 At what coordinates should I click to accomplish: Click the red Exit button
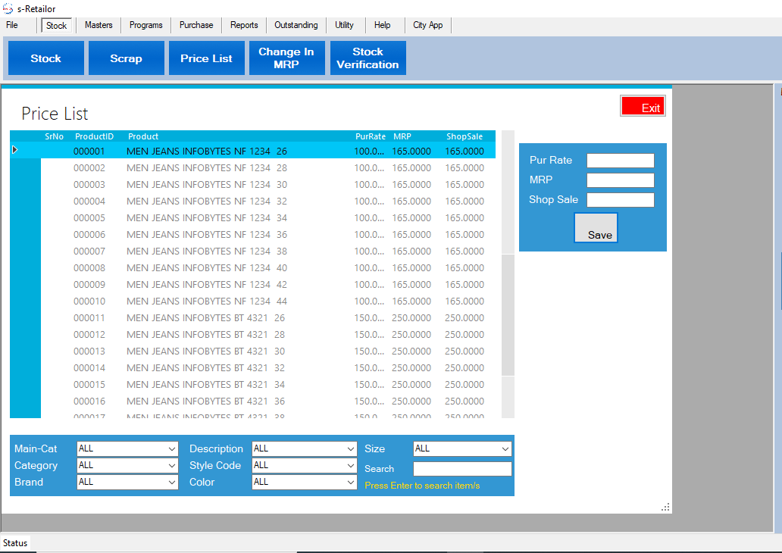[643, 107]
